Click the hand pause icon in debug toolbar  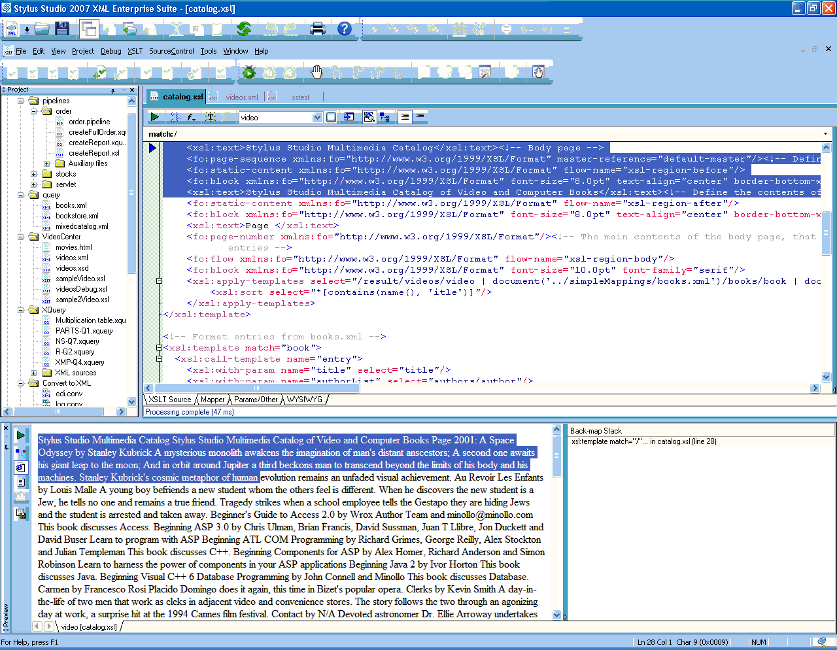tap(317, 73)
